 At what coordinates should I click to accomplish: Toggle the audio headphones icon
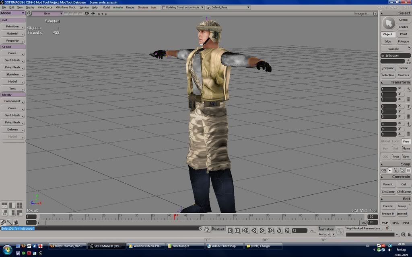pyautogui.click(x=287, y=230)
